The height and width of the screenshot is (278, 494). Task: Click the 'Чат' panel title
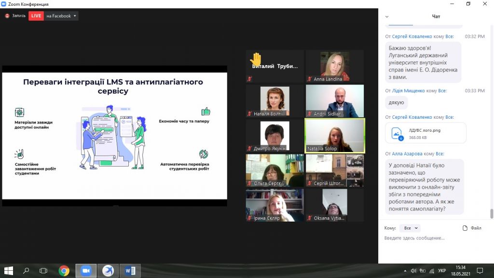436,16
